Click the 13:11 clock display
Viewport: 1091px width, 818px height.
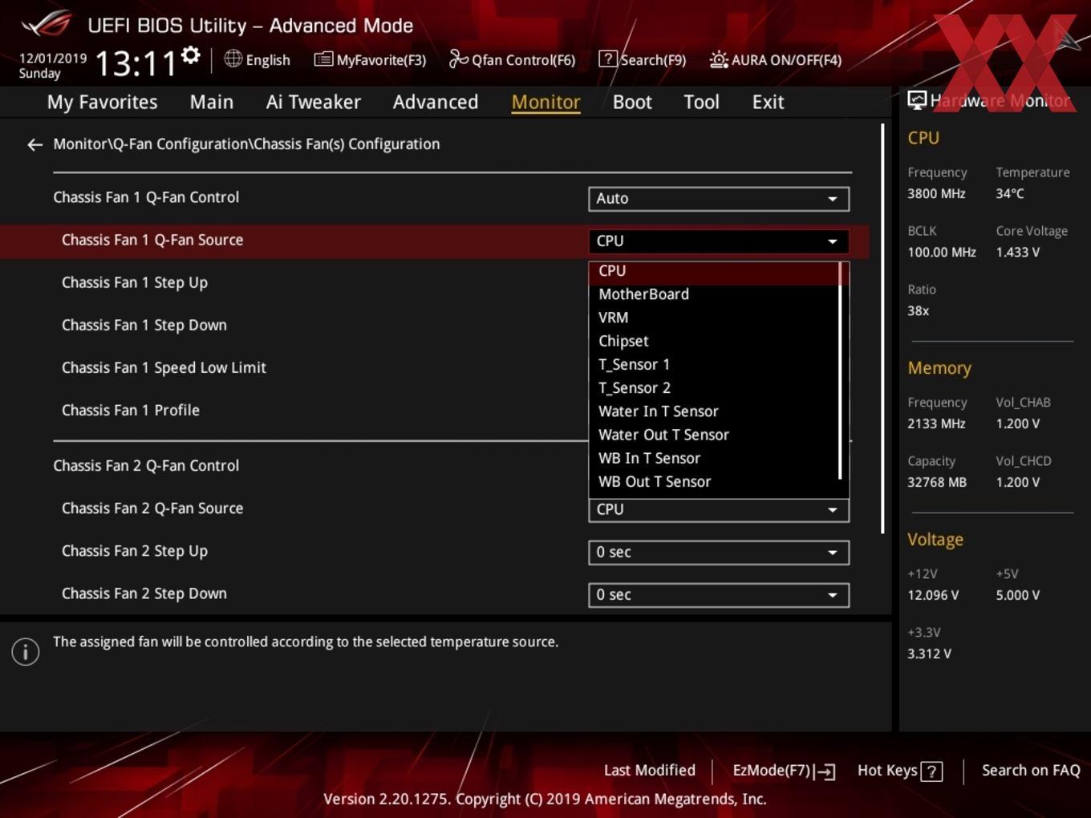[135, 63]
